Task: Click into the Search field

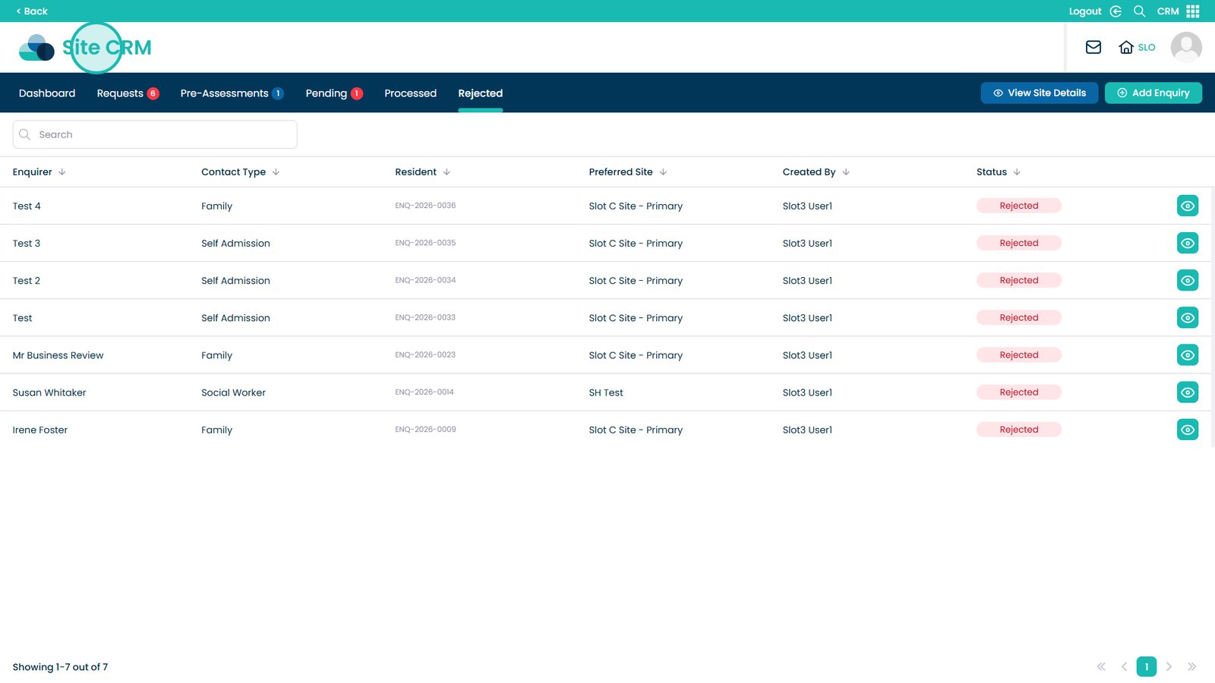Action: (x=155, y=134)
